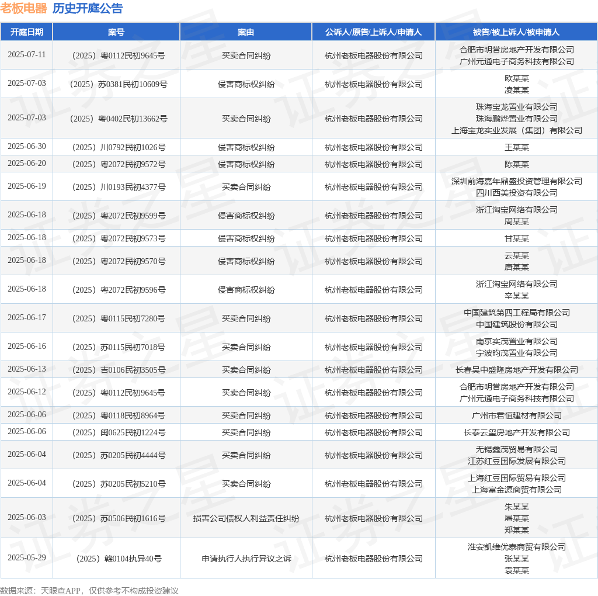Click defendant 江苏红豆国际发展有限公司
Viewport: 598px width, 596px height.
point(516,461)
